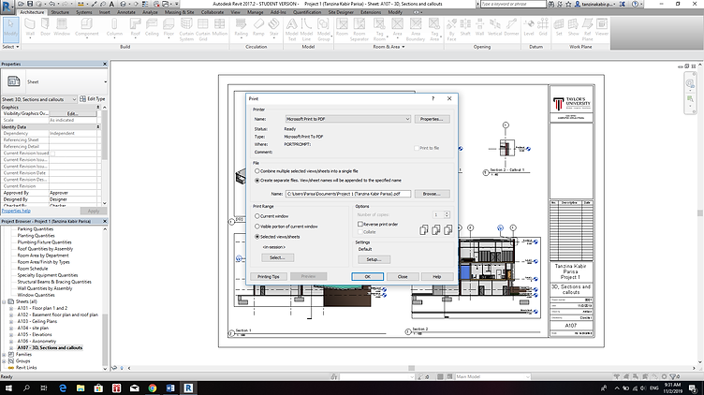Select the Ramp tool
The height and width of the screenshot is (395, 704).
pyautogui.click(x=258, y=28)
